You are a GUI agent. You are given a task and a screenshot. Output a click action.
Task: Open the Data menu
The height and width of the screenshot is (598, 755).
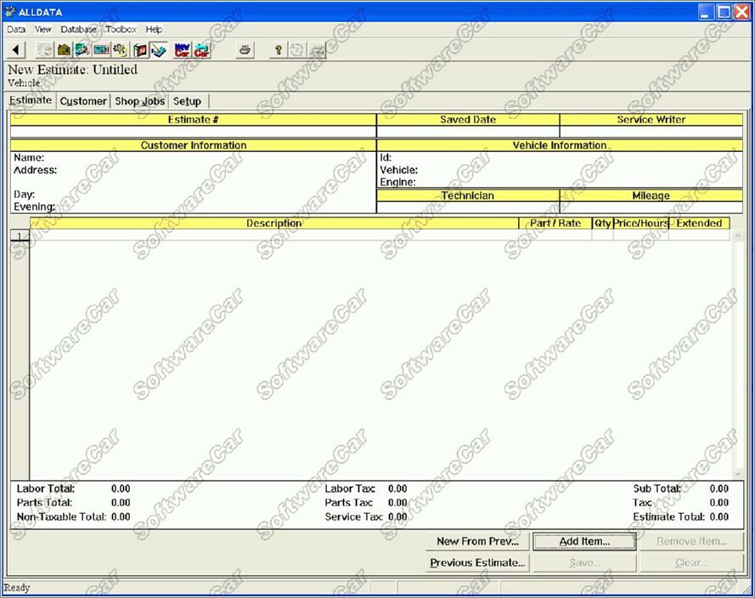pos(16,29)
